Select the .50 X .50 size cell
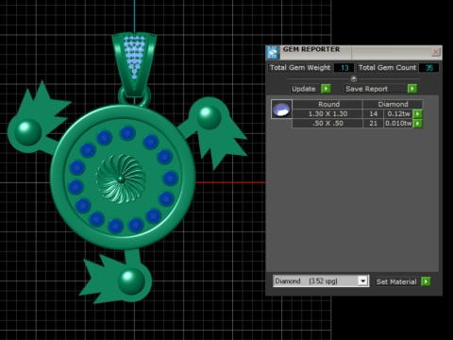The height and width of the screenshot is (340, 453). point(327,123)
